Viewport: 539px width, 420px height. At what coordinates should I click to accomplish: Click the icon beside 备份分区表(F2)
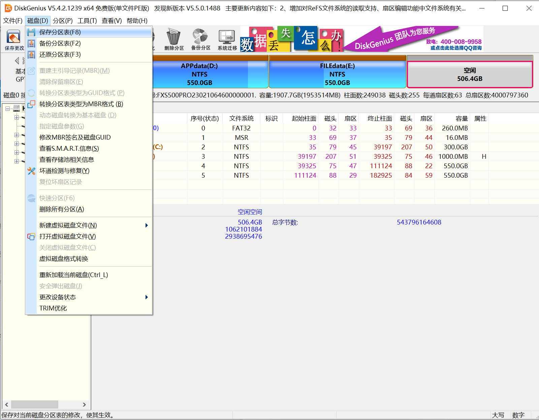(x=31, y=43)
